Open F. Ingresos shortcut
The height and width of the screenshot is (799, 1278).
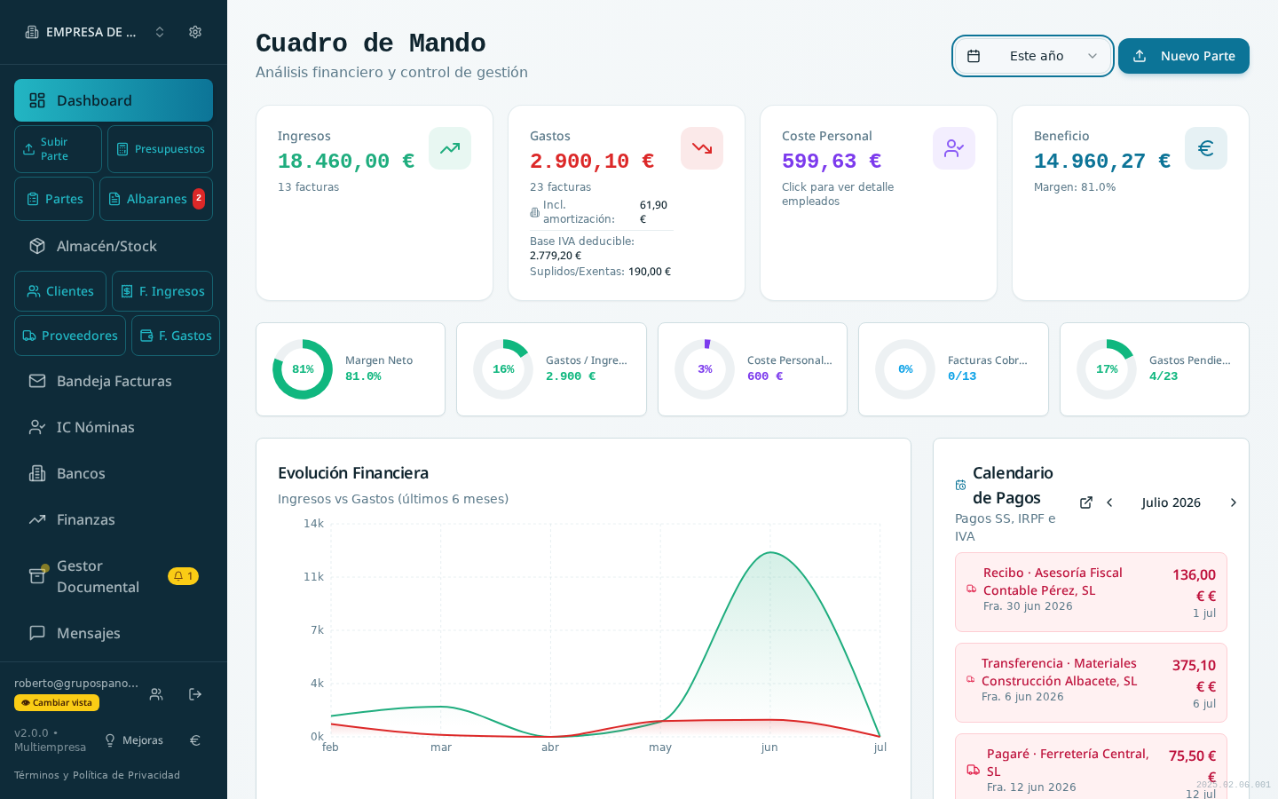pos(162,291)
